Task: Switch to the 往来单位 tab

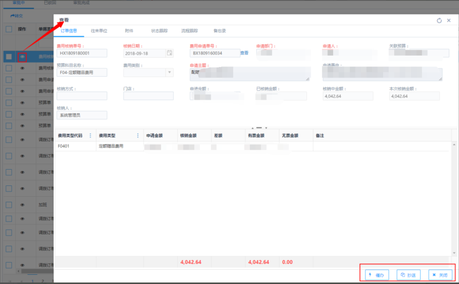Action: tap(99, 31)
